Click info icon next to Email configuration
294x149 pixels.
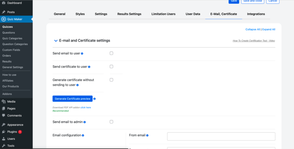pos(83,135)
